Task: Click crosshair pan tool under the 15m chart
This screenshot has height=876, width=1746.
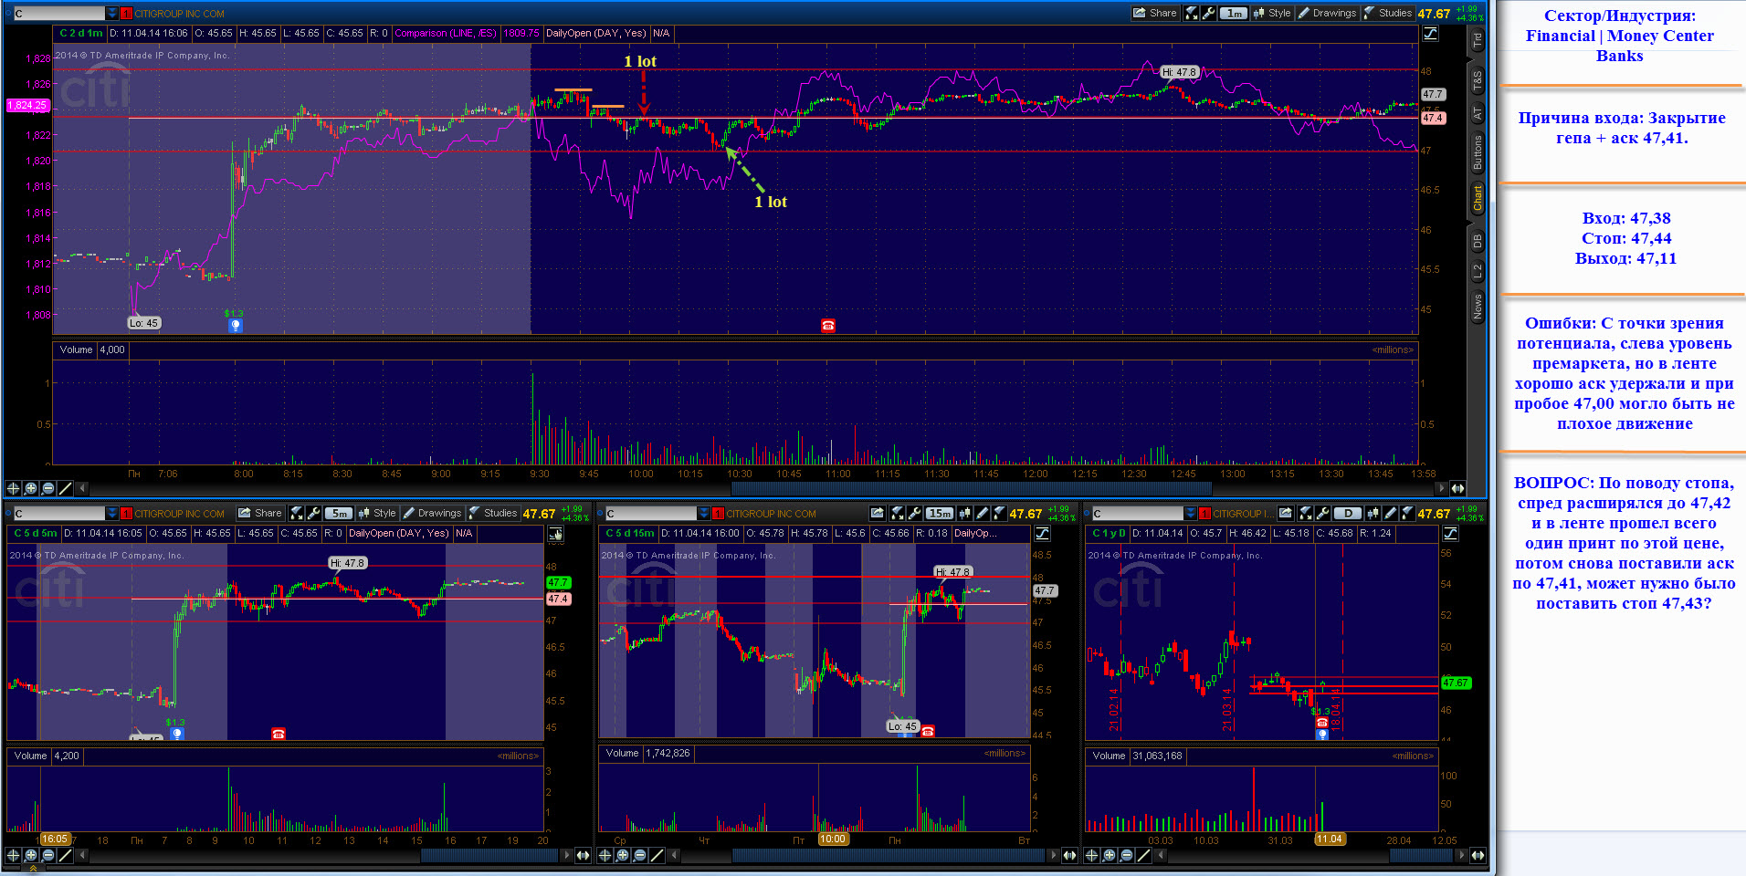Action: [x=605, y=855]
